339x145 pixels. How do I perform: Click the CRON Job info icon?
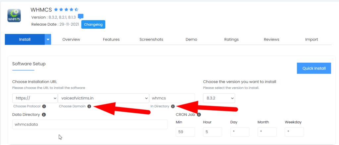[x=199, y=115]
